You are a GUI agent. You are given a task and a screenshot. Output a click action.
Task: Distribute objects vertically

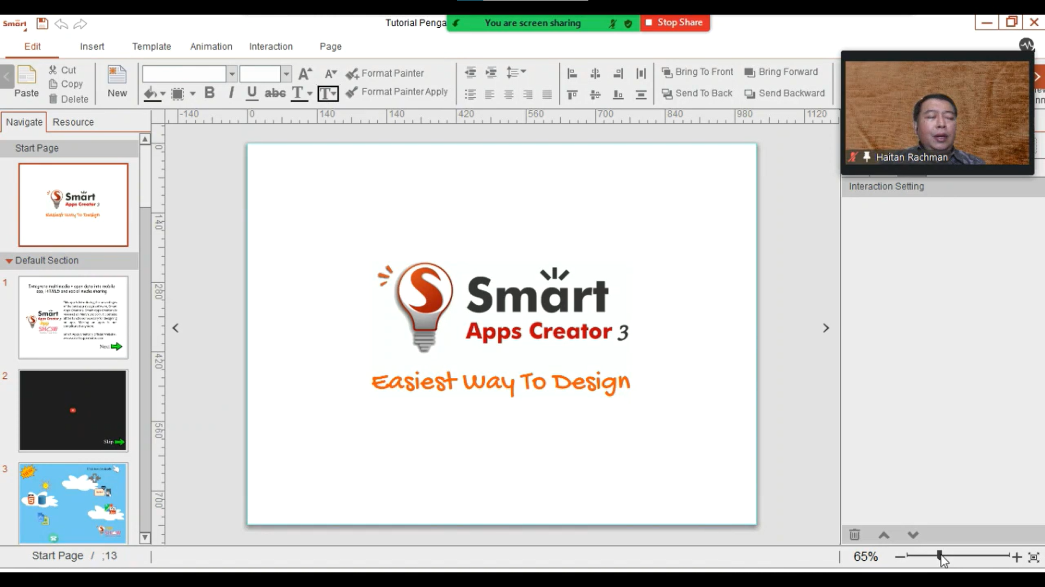tap(641, 95)
